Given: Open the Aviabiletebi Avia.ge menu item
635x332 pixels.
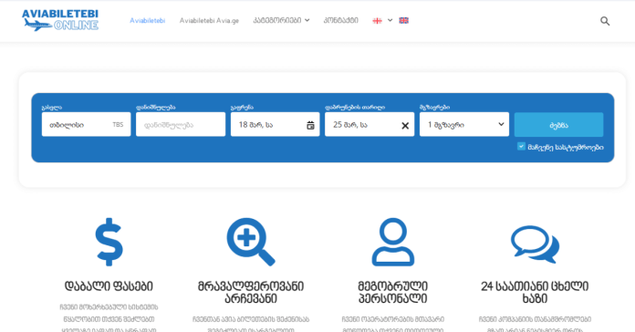Looking at the screenshot, I should click(x=209, y=20).
